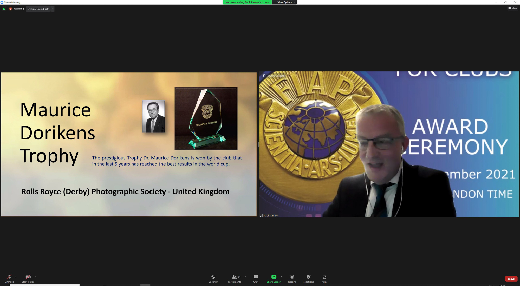
Task: Open video options arrow next to Start Video
Action: coord(36,277)
